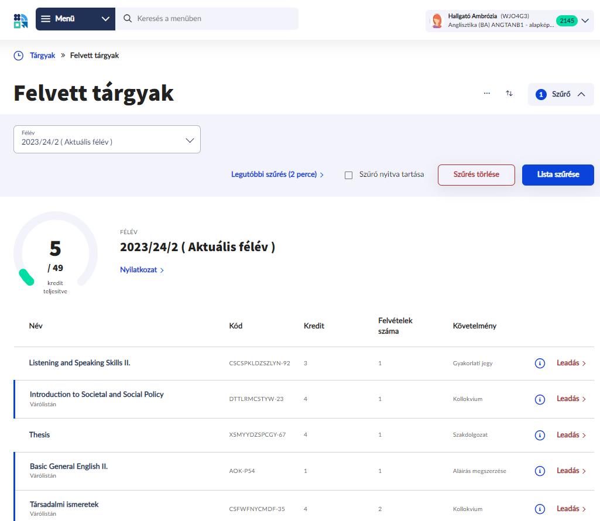
Task: Click info icon for Introduction to Societal Policy
Action: tap(540, 399)
